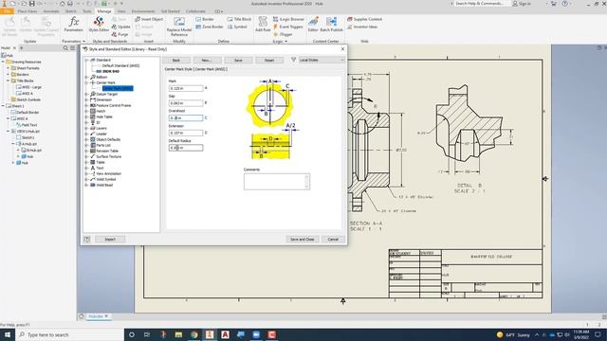Select Default Border under Sheet:1
Screen dimensions: 607x341
28,112
